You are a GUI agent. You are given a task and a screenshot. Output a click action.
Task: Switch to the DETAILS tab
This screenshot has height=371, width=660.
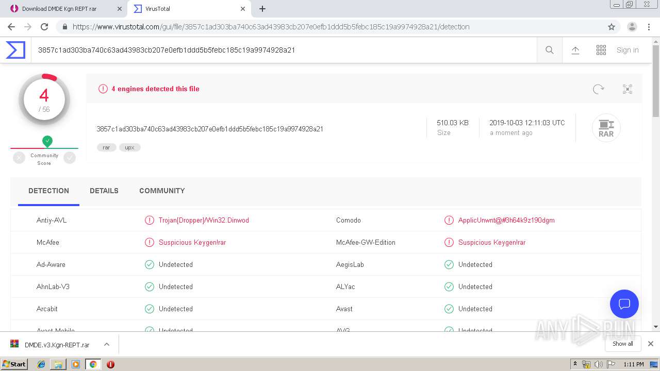click(x=104, y=191)
